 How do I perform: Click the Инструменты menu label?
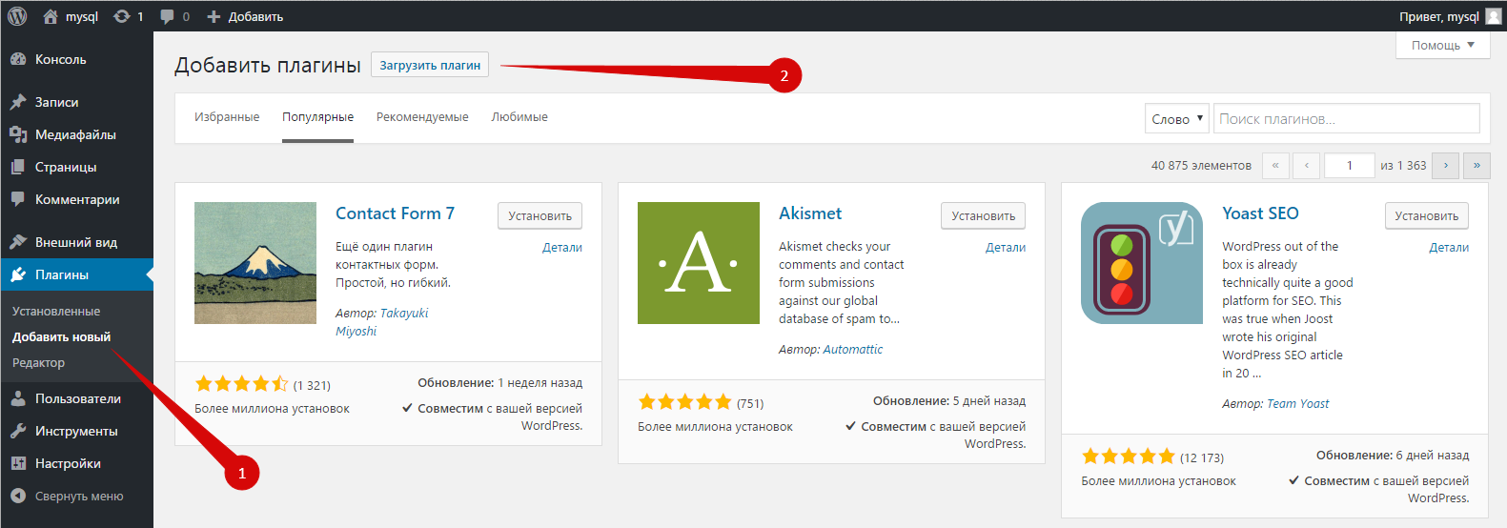(x=76, y=431)
